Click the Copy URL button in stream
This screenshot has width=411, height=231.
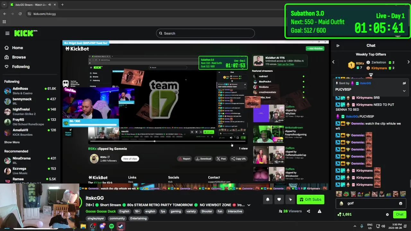[239, 159]
